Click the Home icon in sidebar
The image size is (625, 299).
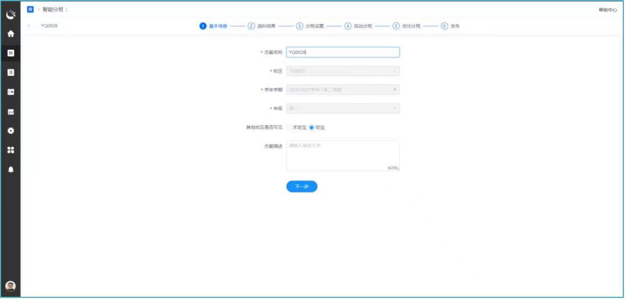pyautogui.click(x=10, y=34)
